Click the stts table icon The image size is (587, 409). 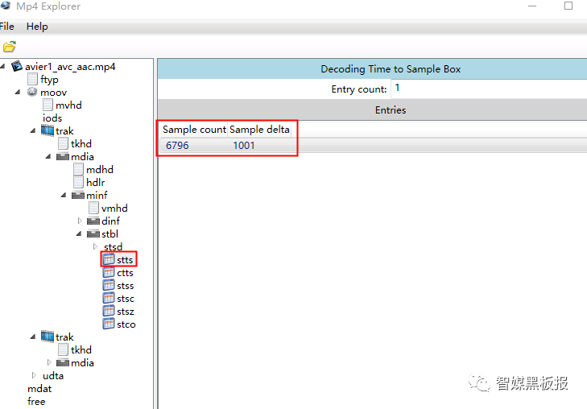pyautogui.click(x=109, y=259)
